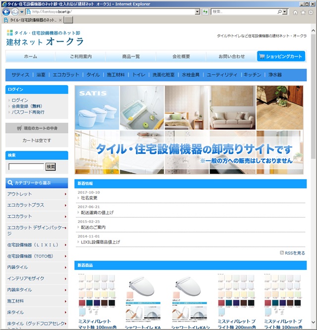Click the magnifier icon in browser search box
This screenshot has height=330, width=317.
click(x=279, y=12)
